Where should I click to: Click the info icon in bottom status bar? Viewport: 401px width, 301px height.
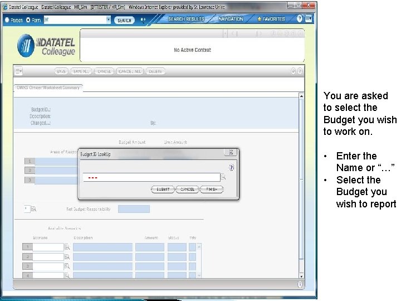(x=300, y=284)
